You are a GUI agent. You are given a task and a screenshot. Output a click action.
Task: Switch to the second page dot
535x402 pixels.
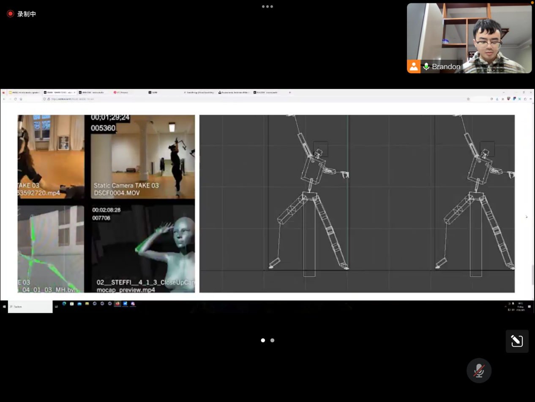(272, 340)
